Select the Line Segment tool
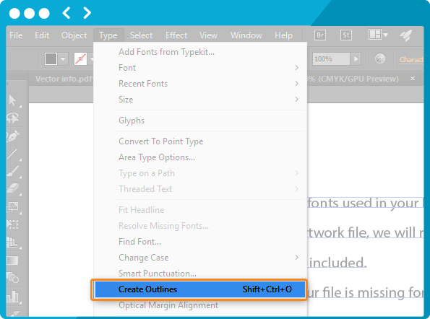The image size is (430, 319). (x=12, y=154)
